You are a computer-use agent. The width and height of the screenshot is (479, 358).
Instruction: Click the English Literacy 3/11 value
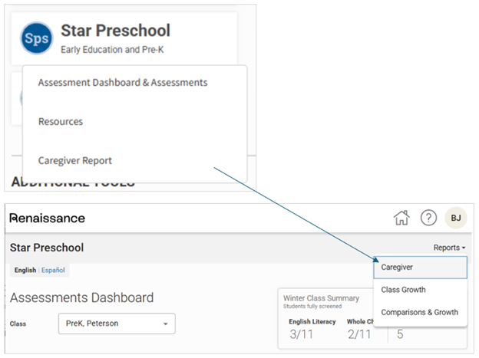[x=301, y=334]
